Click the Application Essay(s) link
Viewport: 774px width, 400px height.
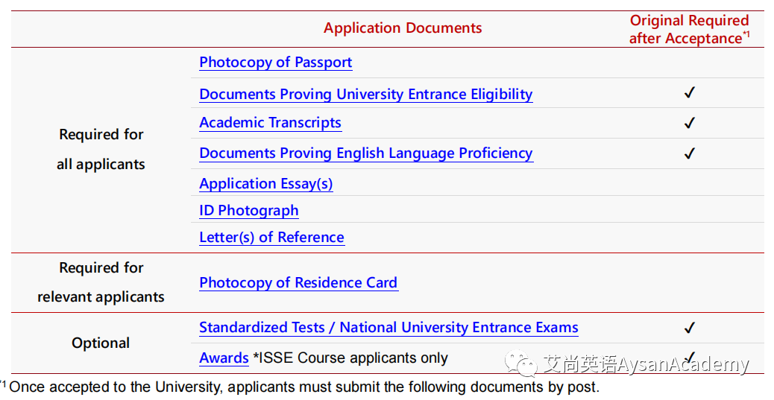(x=266, y=184)
